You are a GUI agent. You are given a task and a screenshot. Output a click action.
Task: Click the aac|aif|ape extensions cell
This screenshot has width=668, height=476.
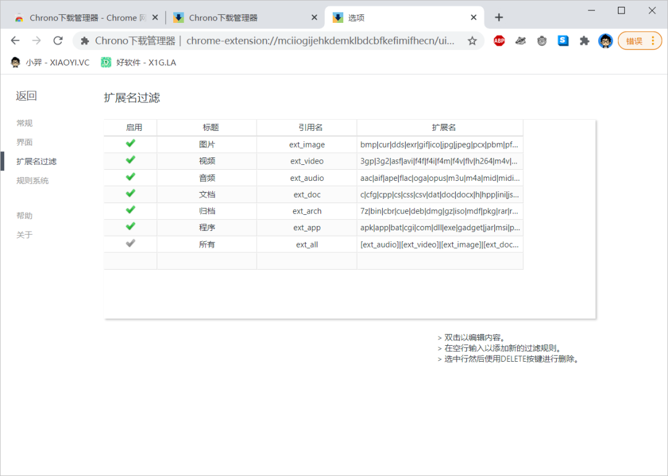point(440,178)
